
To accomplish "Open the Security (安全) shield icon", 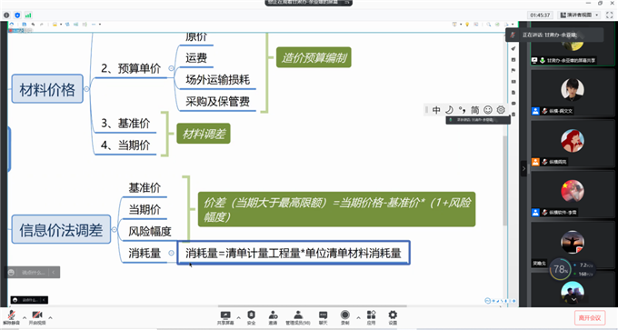I will pyautogui.click(x=251, y=317).
